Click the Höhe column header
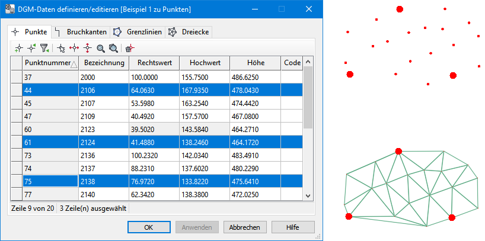This screenshot has width=485, height=241. tap(255, 63)
